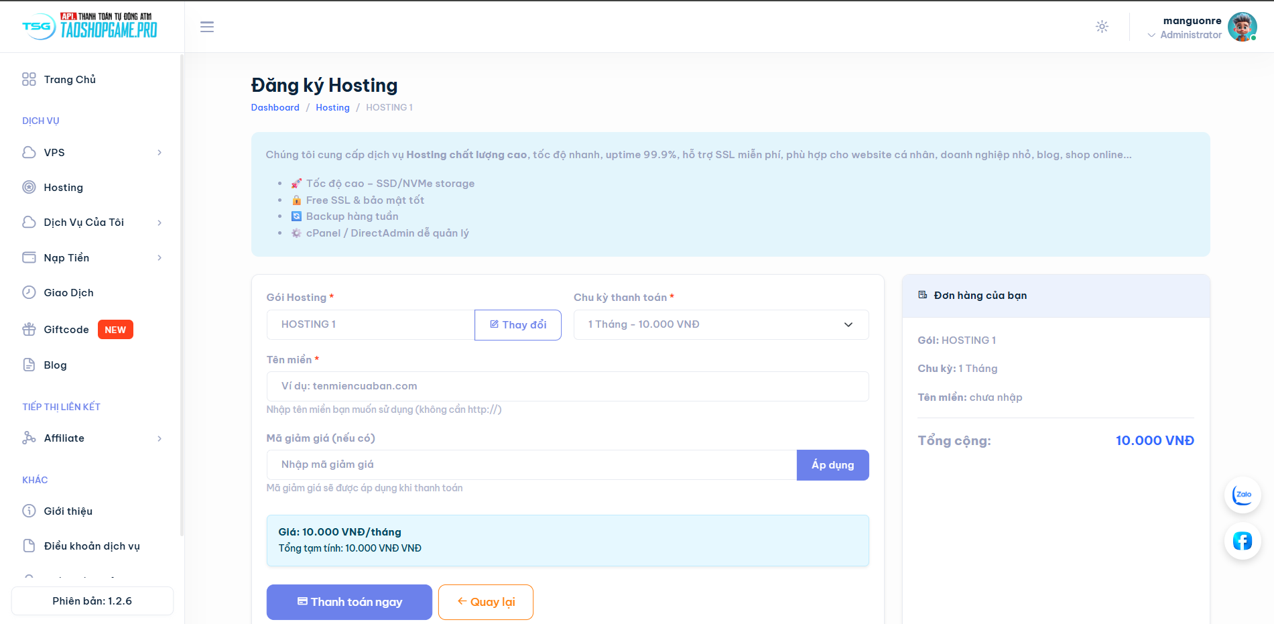Image resolution: width=1274 pixels, height=624 pixels.
Task: Click the manguonre user avatar
Action: coord(1242,27)
